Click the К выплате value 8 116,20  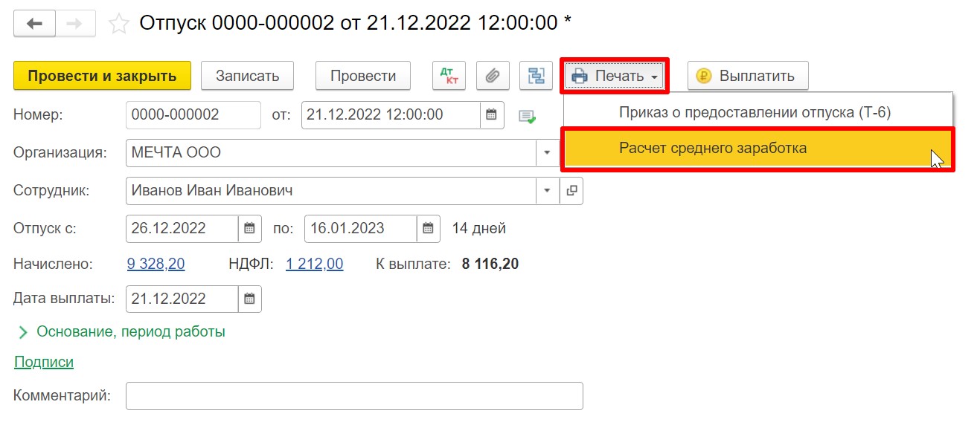490,264
